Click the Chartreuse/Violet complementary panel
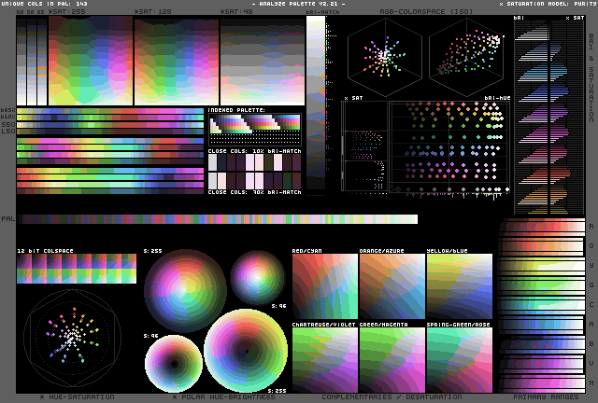This screenshot has width=598, height=403. pos(323,359)
